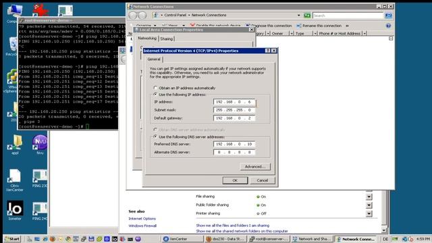
Task: Click the search magnifier button in Network Connections
Action: (389, 16)
